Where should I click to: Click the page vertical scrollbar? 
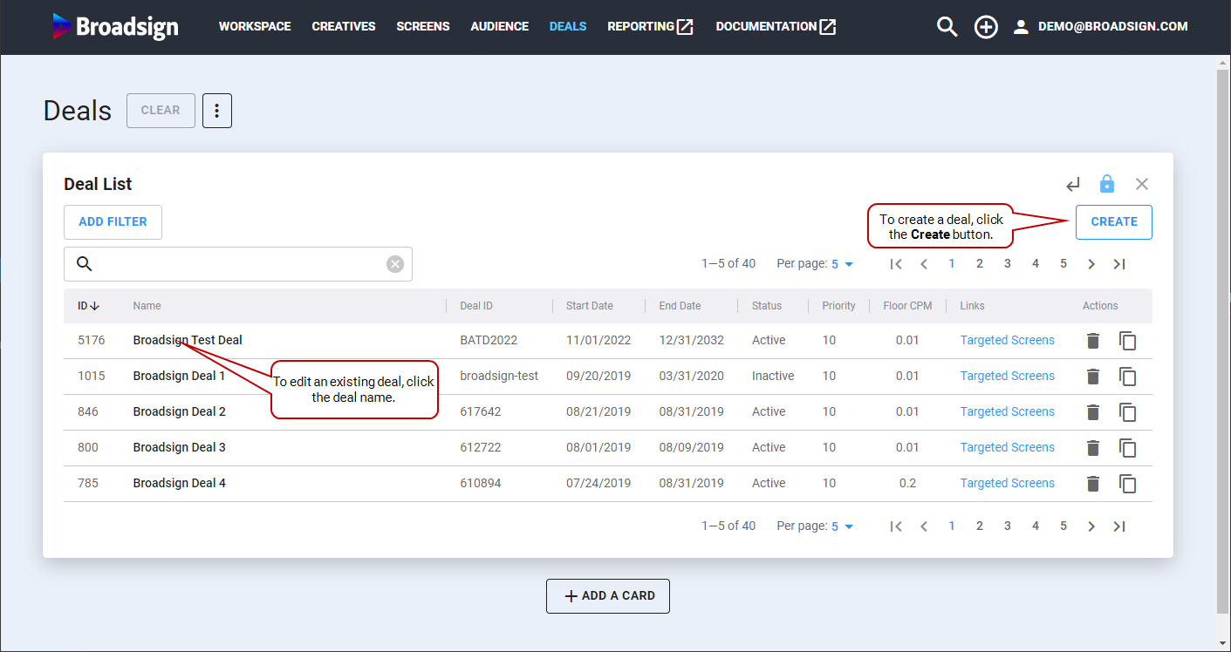[1223, 340]
